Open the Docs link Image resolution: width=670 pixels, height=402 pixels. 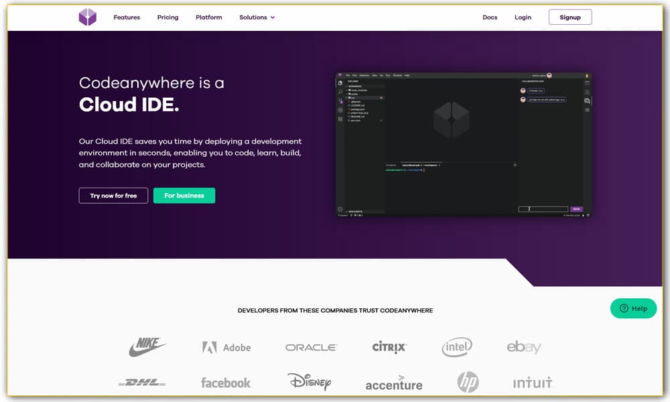(x=490, y=17)
